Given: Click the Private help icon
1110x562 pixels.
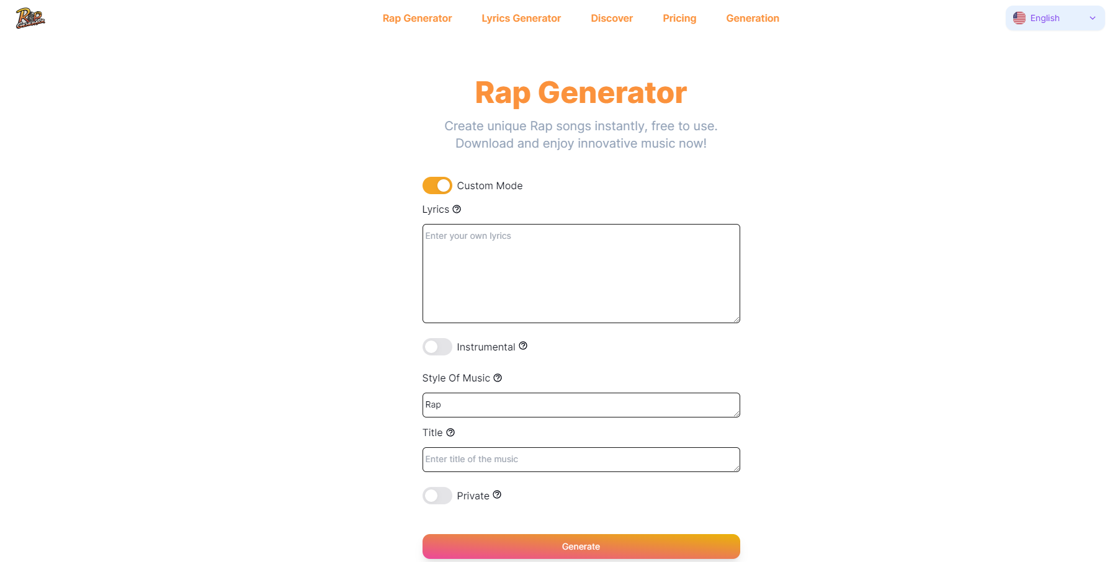Looking at the screenshot, I should pyautogui.click(x=498, y=494).
